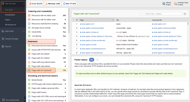Image resolution: width=190 pixels, height=102 pixels.
Task: Open the Rebuild Project globe icon
Action: pos(164,4)
